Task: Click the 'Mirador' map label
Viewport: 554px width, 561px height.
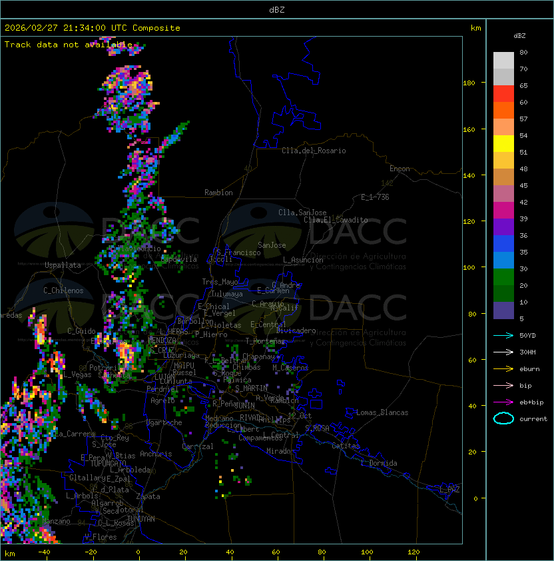Action: [280, 451]
